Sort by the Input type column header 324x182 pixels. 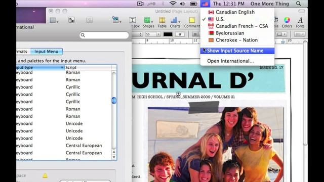point(40,67)
